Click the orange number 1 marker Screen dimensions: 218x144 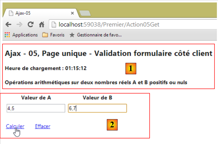tap(131, 69)
